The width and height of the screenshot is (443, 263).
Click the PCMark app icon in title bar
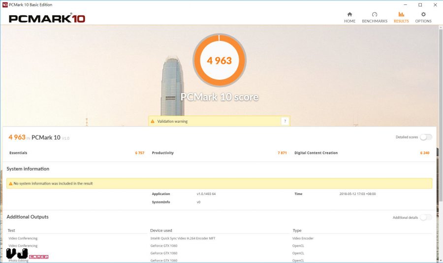point(5,5)
